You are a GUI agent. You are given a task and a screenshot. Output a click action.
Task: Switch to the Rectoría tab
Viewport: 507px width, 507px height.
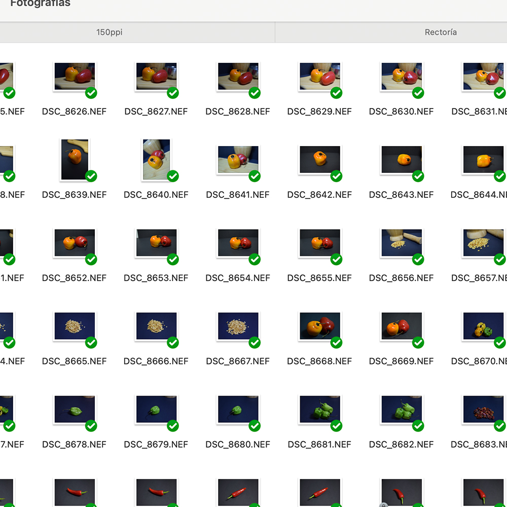441,32
